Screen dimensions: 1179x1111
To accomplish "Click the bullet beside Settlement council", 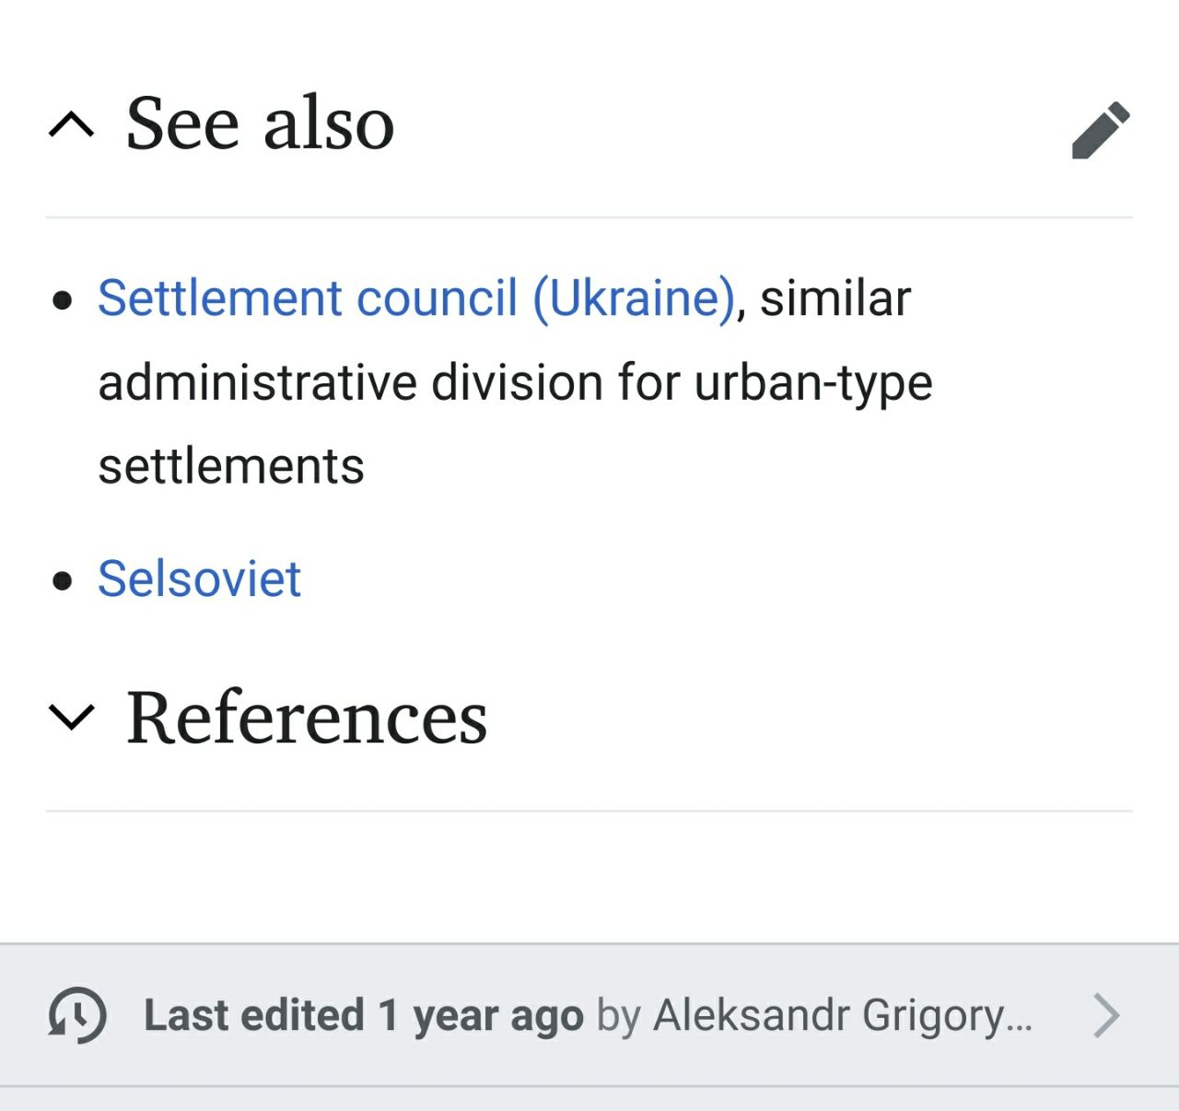I will click(63, 300).
